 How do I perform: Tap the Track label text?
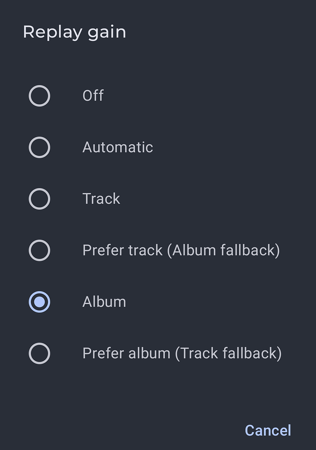tap(101, 198)
